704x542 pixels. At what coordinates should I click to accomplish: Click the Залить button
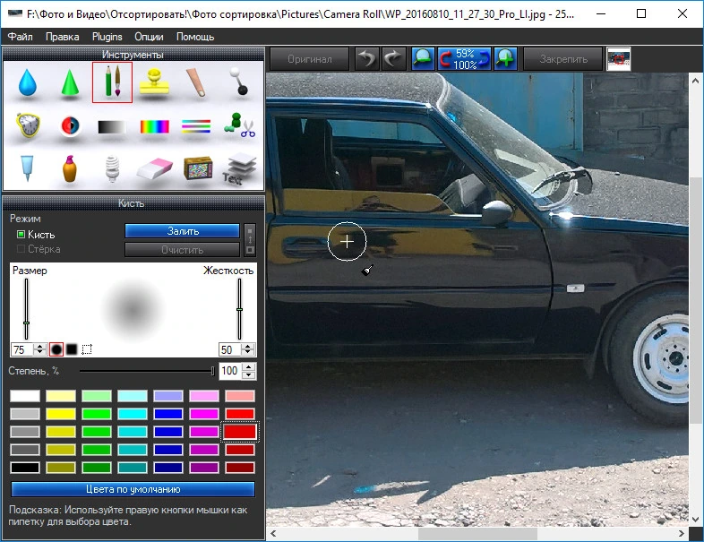coord(183,231)
